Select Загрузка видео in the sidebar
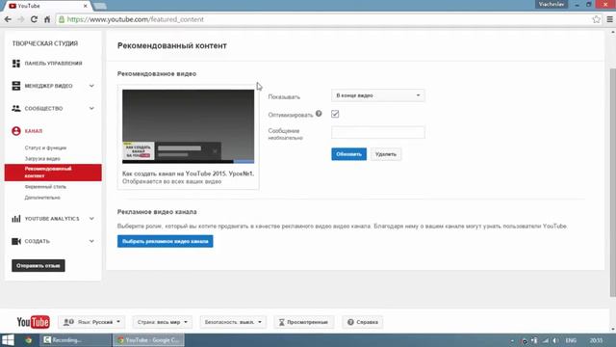This screenshot has width=616, height=347. pyautogui.click(x=42, y=159)
